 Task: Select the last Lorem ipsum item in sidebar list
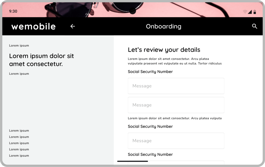click(x=19, y=156)
